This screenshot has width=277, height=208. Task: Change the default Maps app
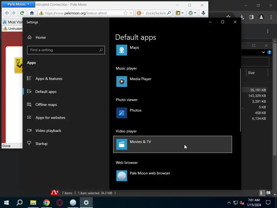click(x=172, y=50)
